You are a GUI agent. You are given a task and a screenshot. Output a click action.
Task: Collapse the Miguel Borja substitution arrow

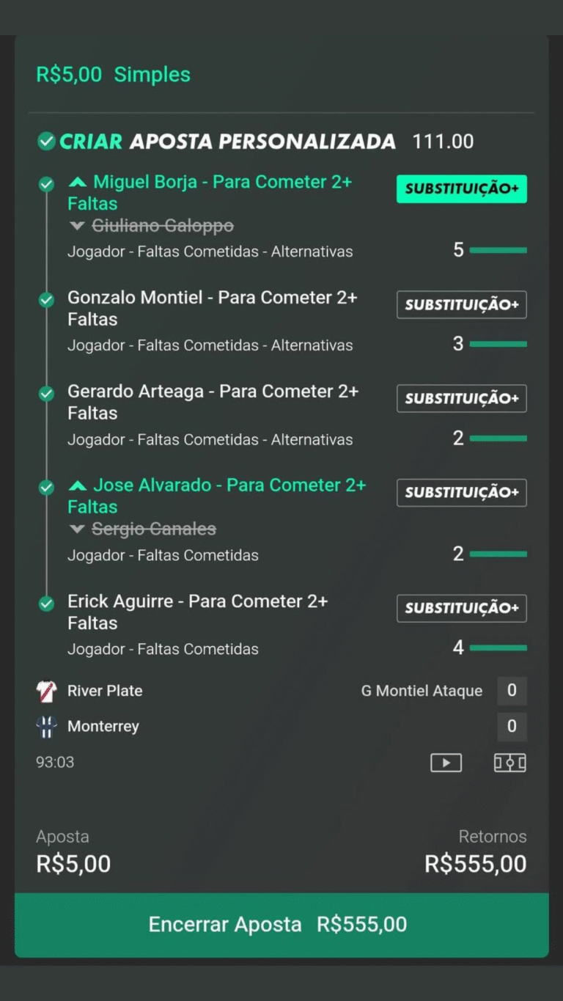pyautogui.click(x=77, y=182)
